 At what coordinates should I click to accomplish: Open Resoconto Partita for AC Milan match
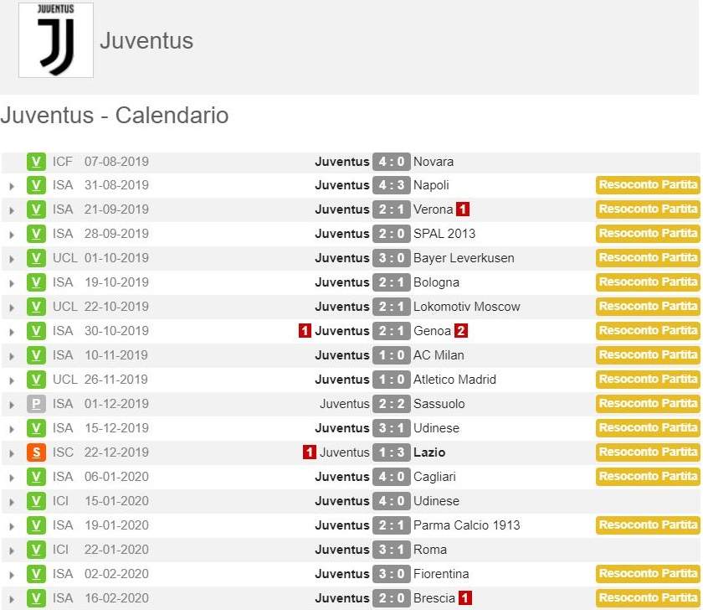tap(648, 355)
